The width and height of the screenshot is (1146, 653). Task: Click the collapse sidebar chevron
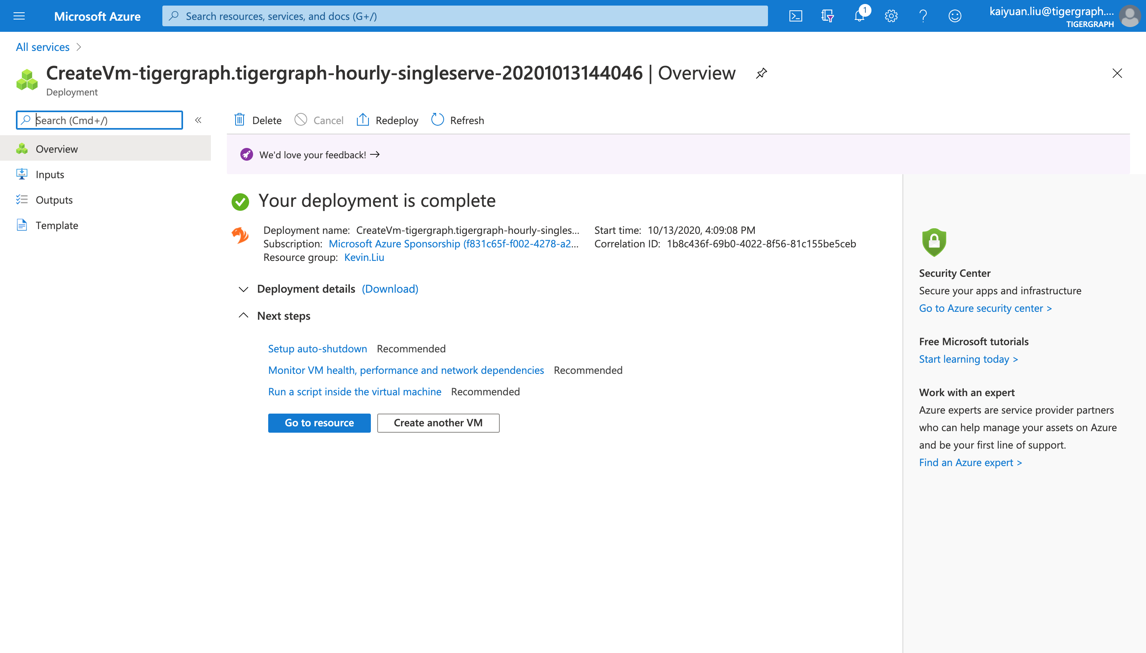click(x=198, y=120)
